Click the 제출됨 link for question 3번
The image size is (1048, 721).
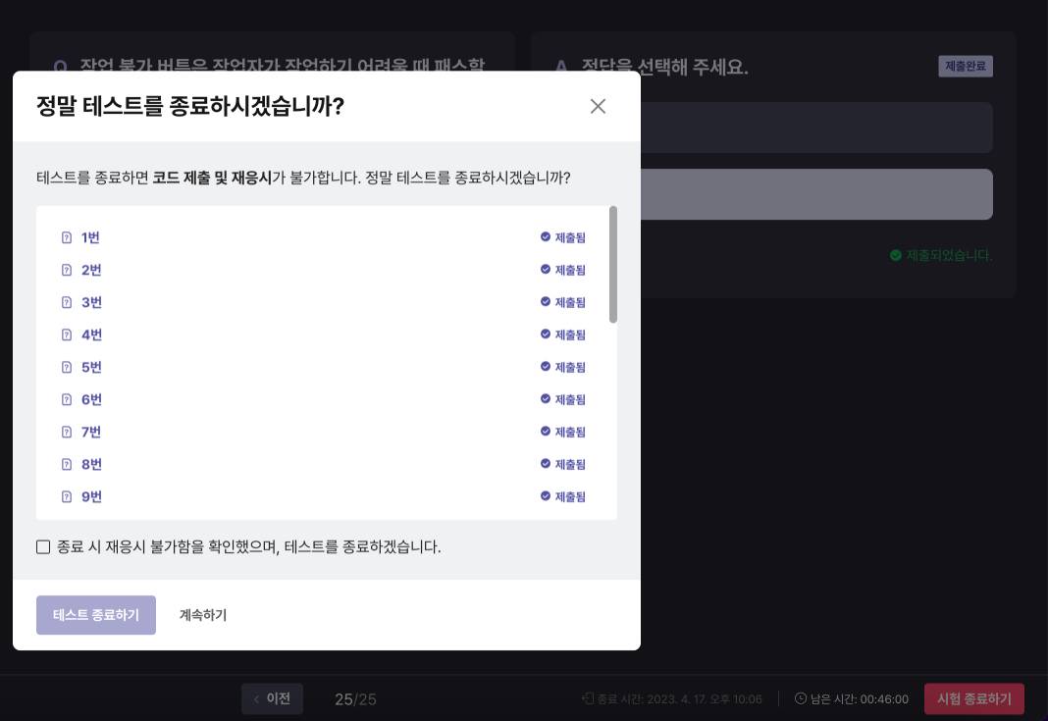[570, 302]
